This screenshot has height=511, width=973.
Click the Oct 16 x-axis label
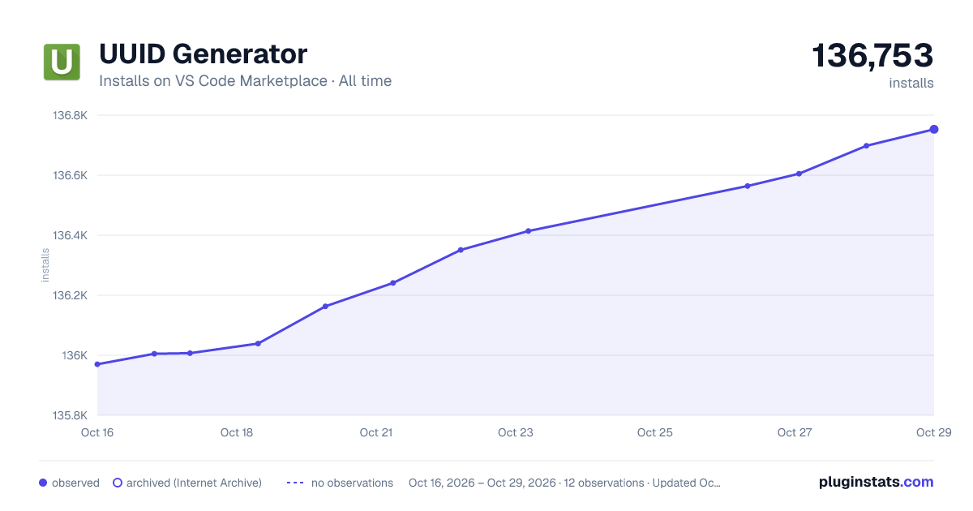97,432
